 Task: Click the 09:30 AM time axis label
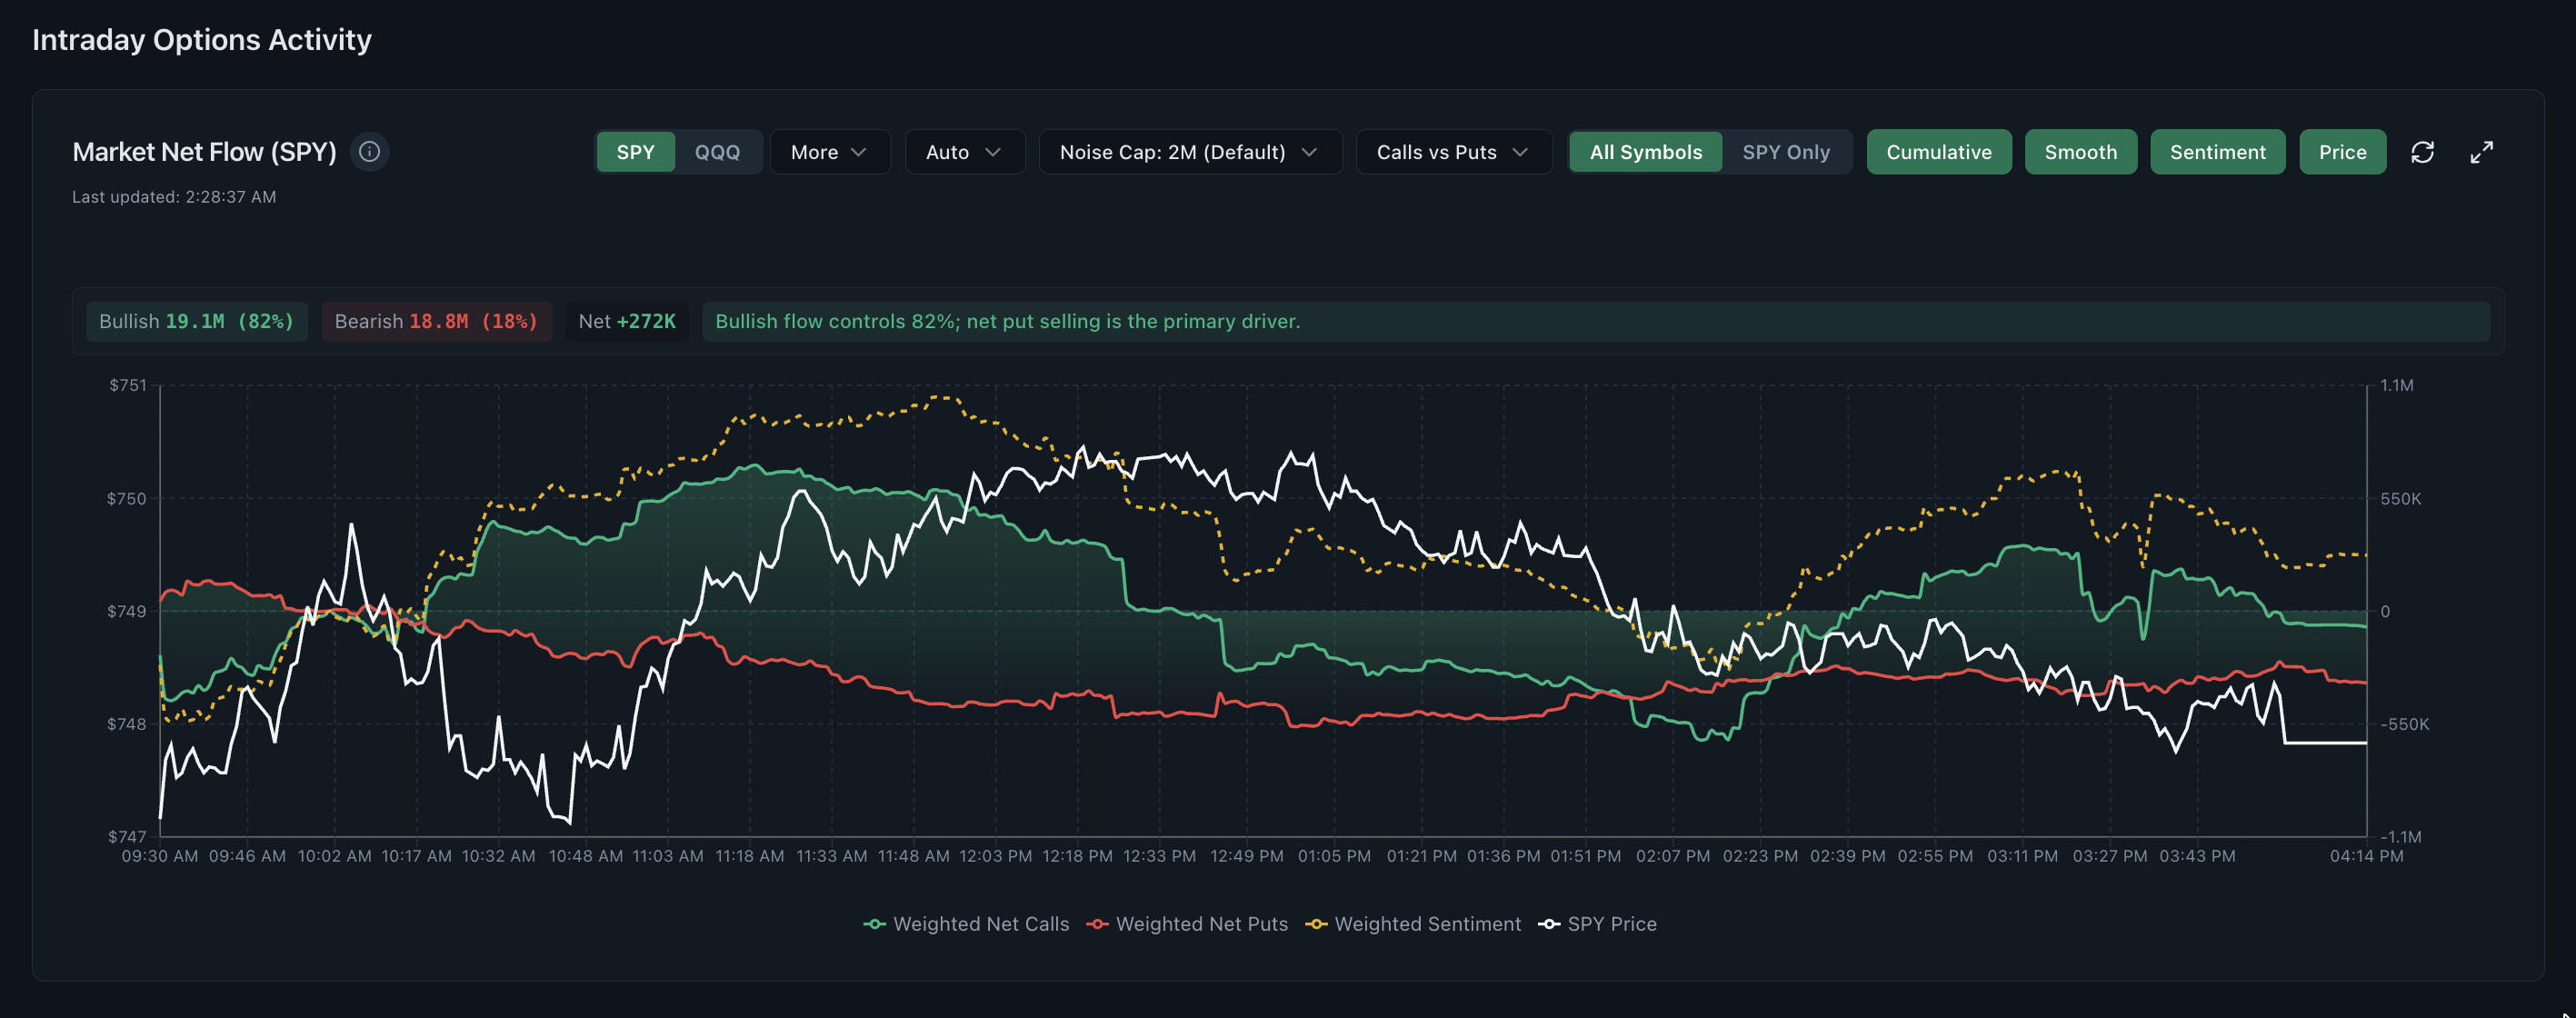pyautogui.click(x=160, y=856)
